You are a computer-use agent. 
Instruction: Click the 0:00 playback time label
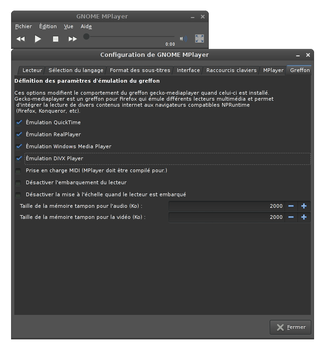point(170,44)
